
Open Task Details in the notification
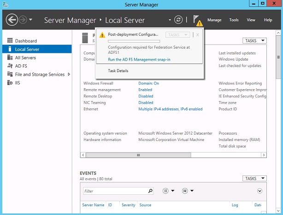point(118,71)
